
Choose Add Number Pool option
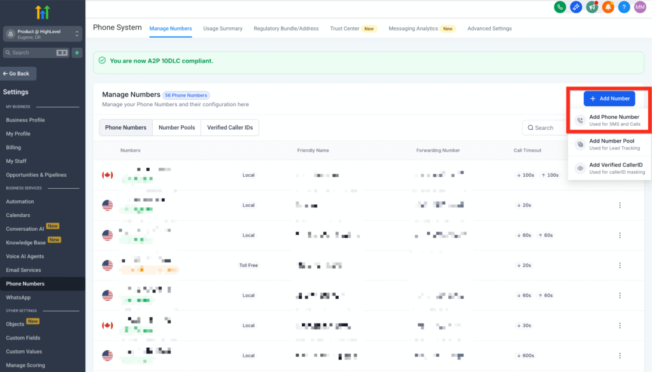point(611,144)
